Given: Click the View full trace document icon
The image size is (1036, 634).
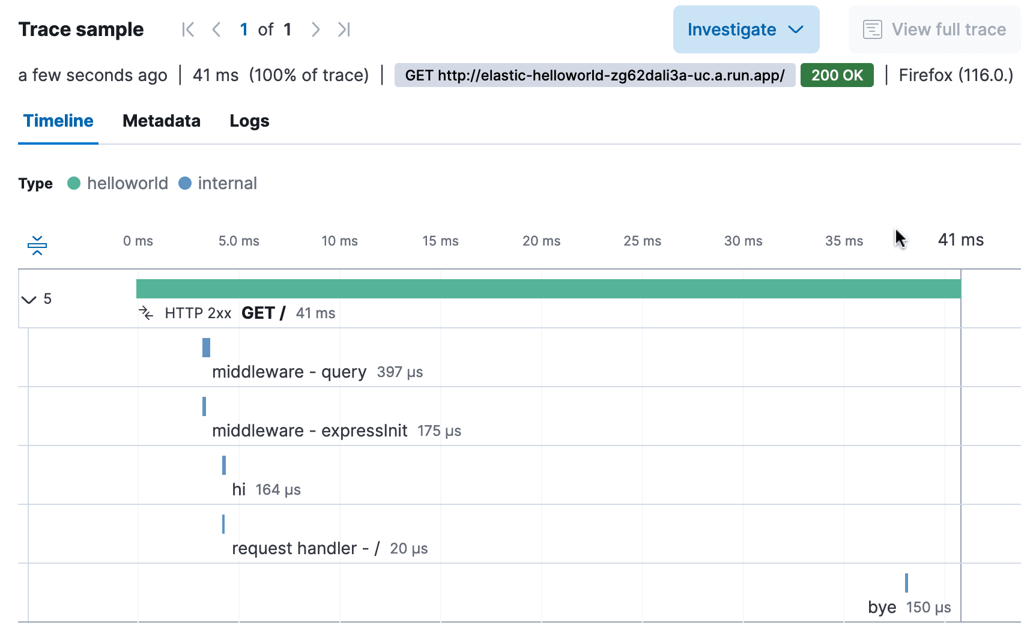Looking at the screenshot, I should [x=872, y=29].
